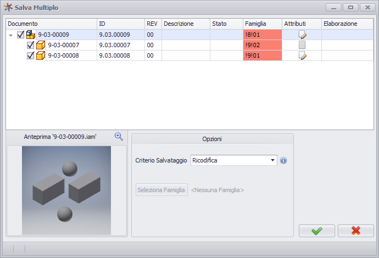The image size is (379, 258).
Task: Click the part icon for 9-03-00007
Action: click(x=40, y=45)
